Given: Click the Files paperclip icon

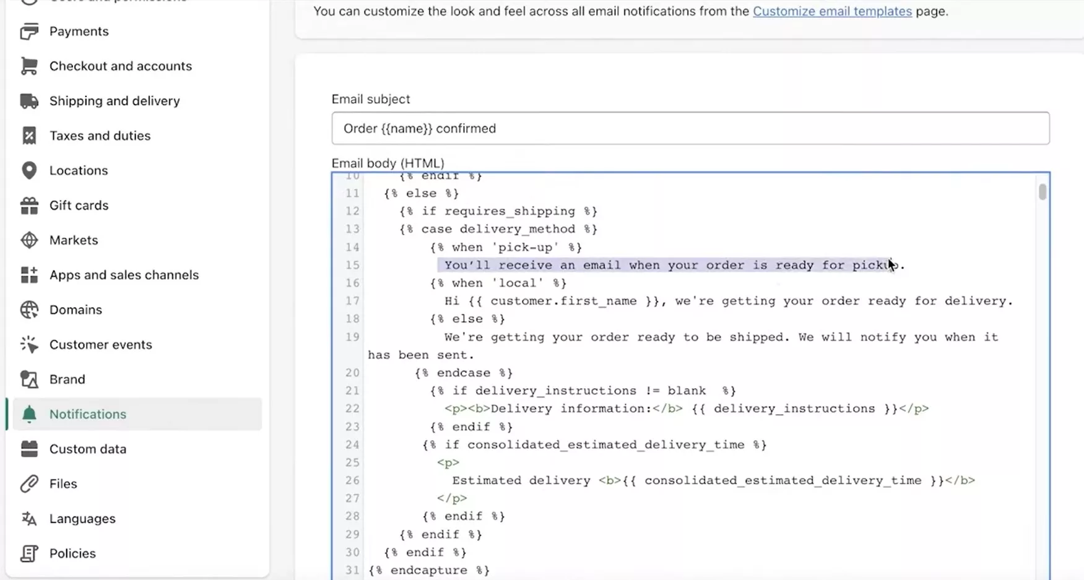Looking at the screenshot, I should click(x=29, y=483).
